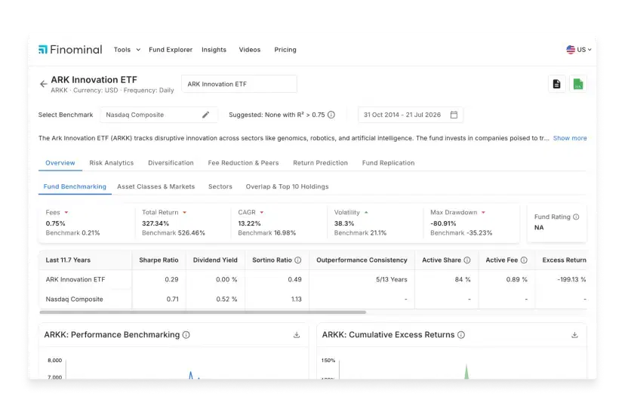
Task: Click ARK Innovation ETF row in table
Action: click(312, 280)
